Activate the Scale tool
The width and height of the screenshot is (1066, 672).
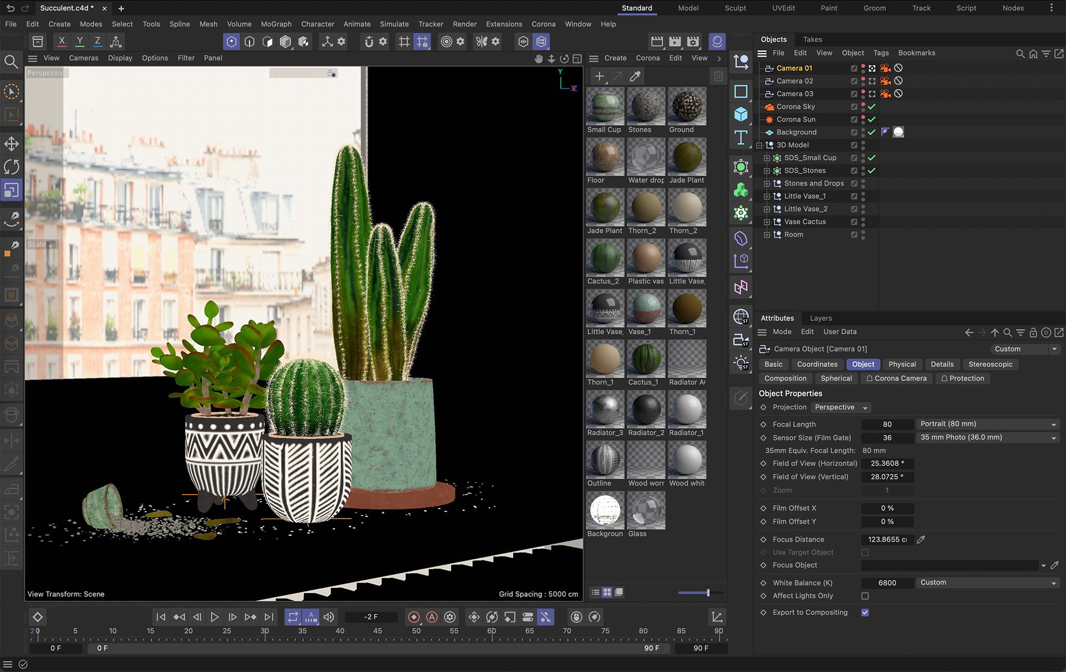pyautogui.click(x=11, y=190)
